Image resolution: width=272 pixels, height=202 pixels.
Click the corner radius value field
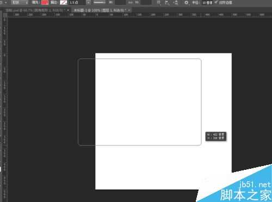207,3
